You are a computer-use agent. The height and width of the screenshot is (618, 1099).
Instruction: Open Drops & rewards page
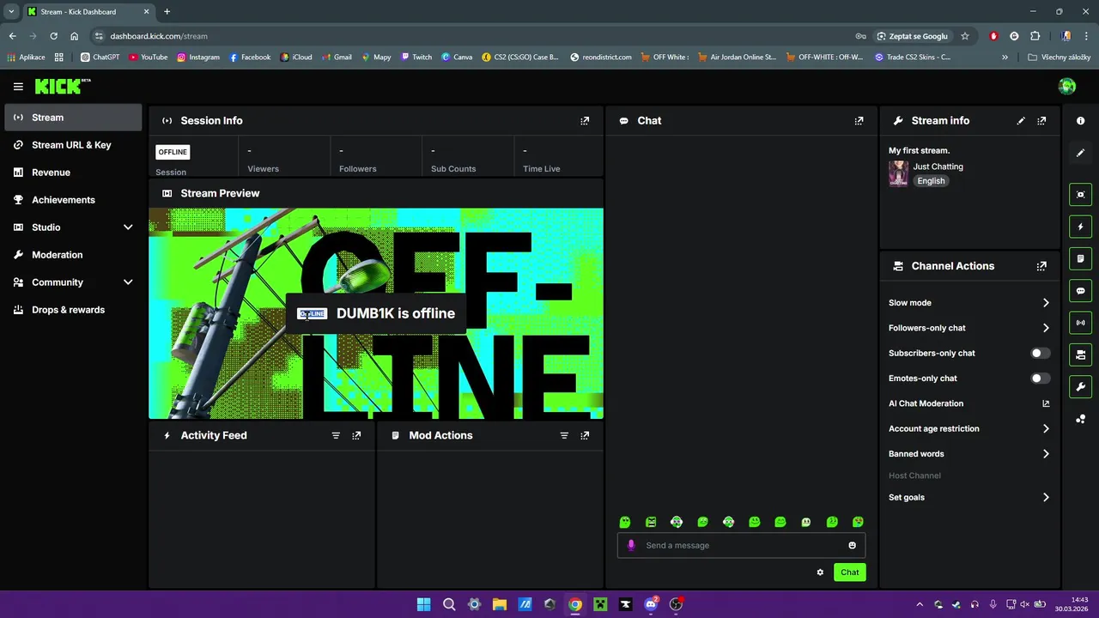[73, 310]
